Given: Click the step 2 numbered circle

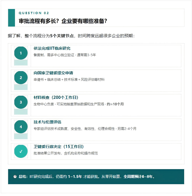Looking at the screenshot, I should 21,78.
